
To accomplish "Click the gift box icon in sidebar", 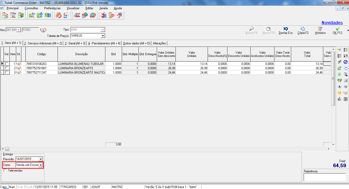I will 345,99.
